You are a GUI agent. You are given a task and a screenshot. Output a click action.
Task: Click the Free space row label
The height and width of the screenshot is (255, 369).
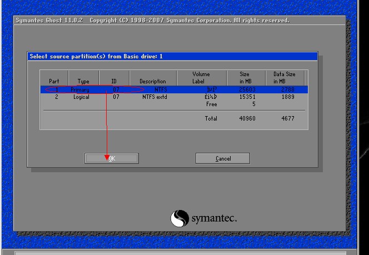point(212,104)
